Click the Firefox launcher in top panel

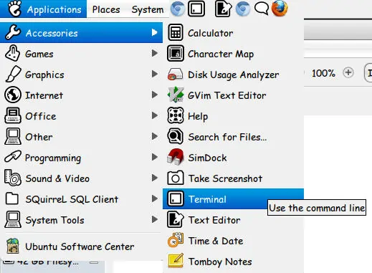pyautogui.click(x=280, y=9)
